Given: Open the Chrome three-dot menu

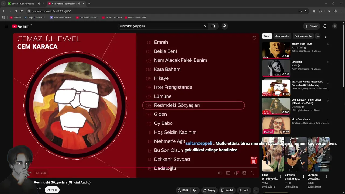Looking at the screenshot, I should (341, 11).
